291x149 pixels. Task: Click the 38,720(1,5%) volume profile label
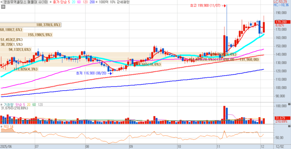pos(11,44)
